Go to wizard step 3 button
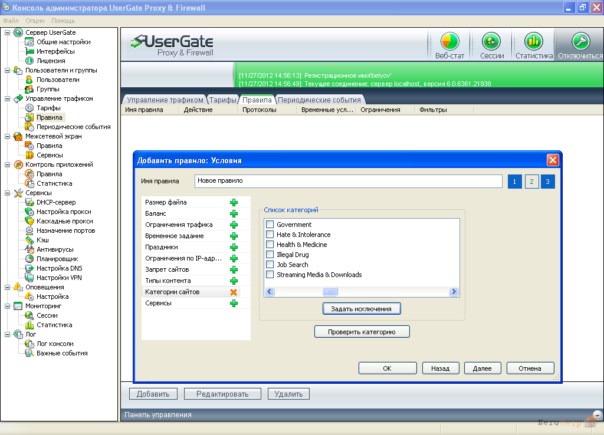This screenshot has width=604, height=435. (x=547, y=182)
